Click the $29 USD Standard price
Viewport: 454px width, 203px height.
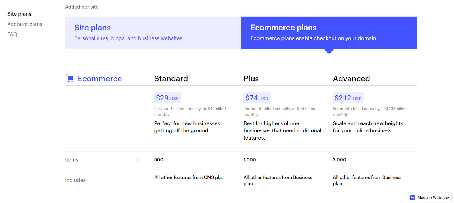[x=168, y=98]
